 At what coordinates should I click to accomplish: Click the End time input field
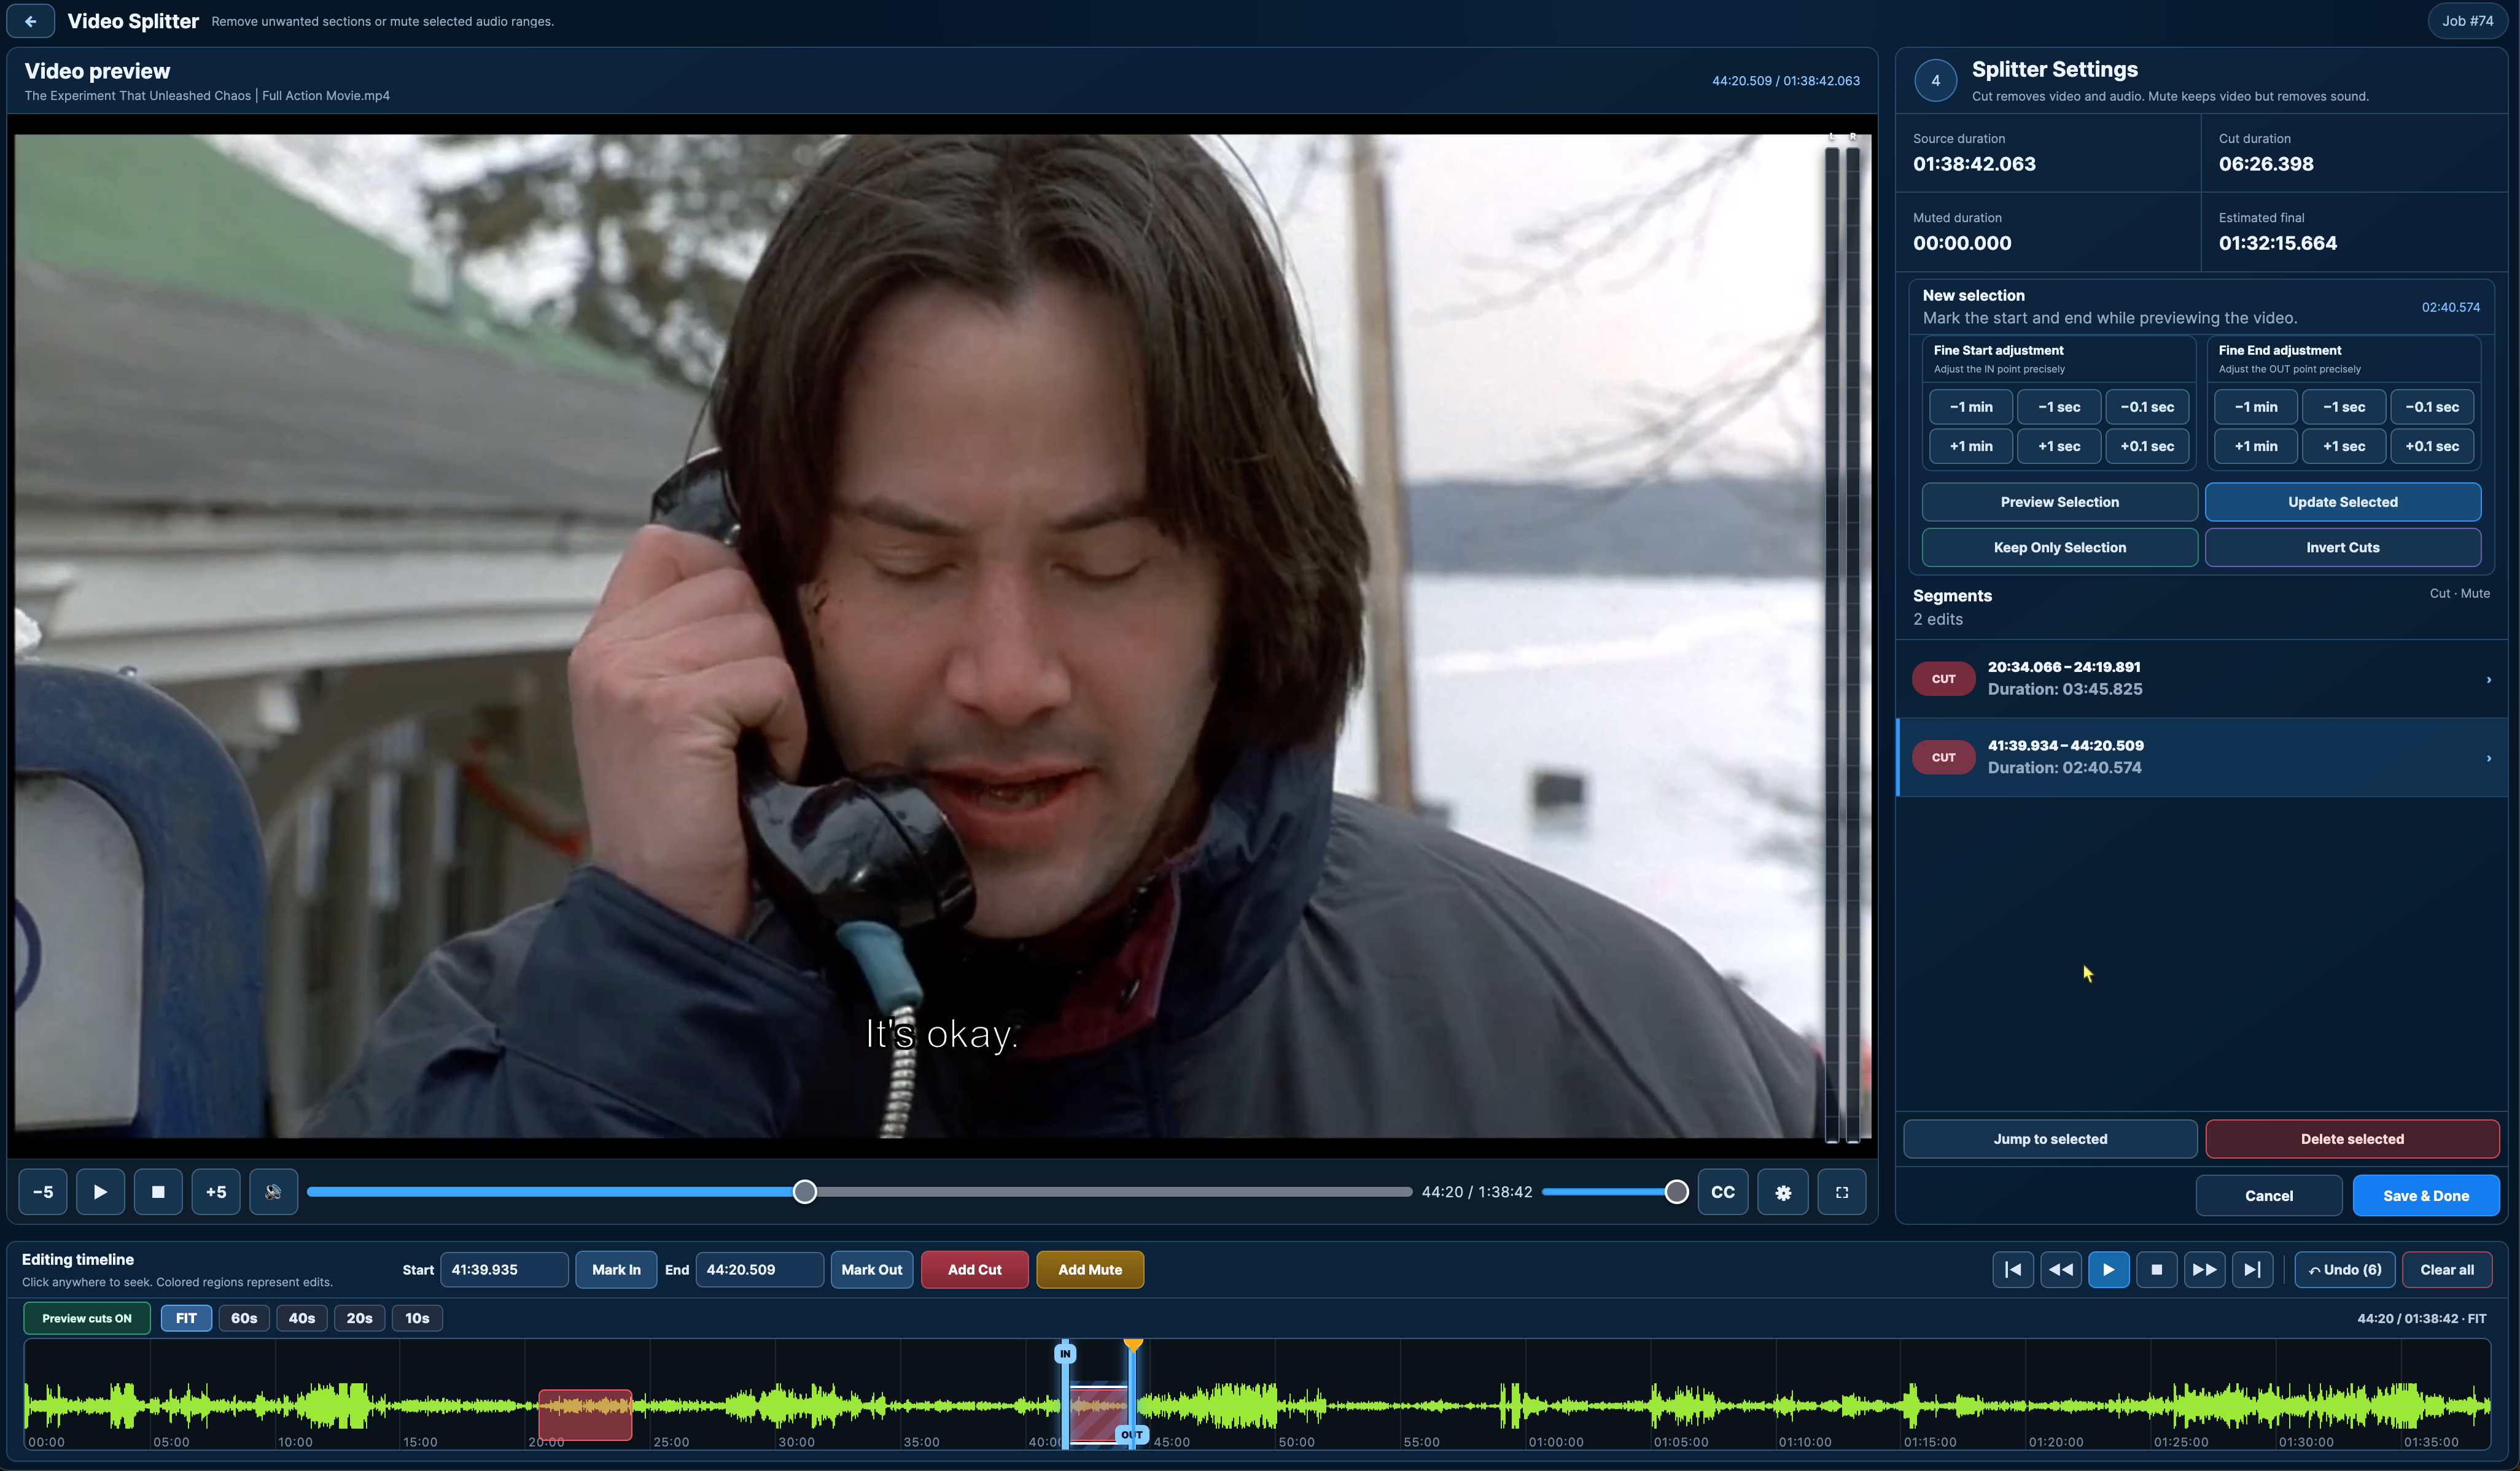760,1269
